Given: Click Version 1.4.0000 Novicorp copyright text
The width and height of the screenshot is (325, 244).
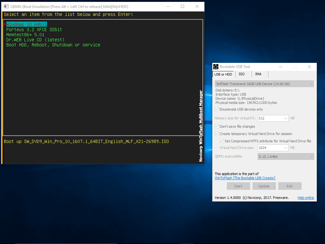Looking at the screenshot, I should point(252,198).
